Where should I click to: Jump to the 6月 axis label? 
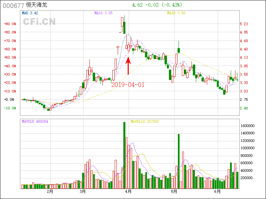[217, 192]
